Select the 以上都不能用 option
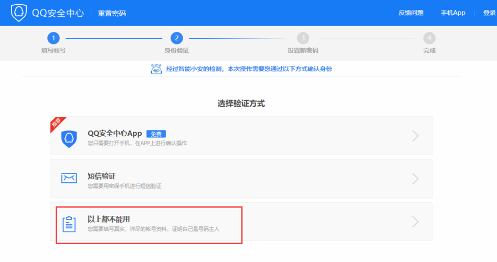Screen dimensions: 497x262 pyautogui.click(x=241, y=222)
